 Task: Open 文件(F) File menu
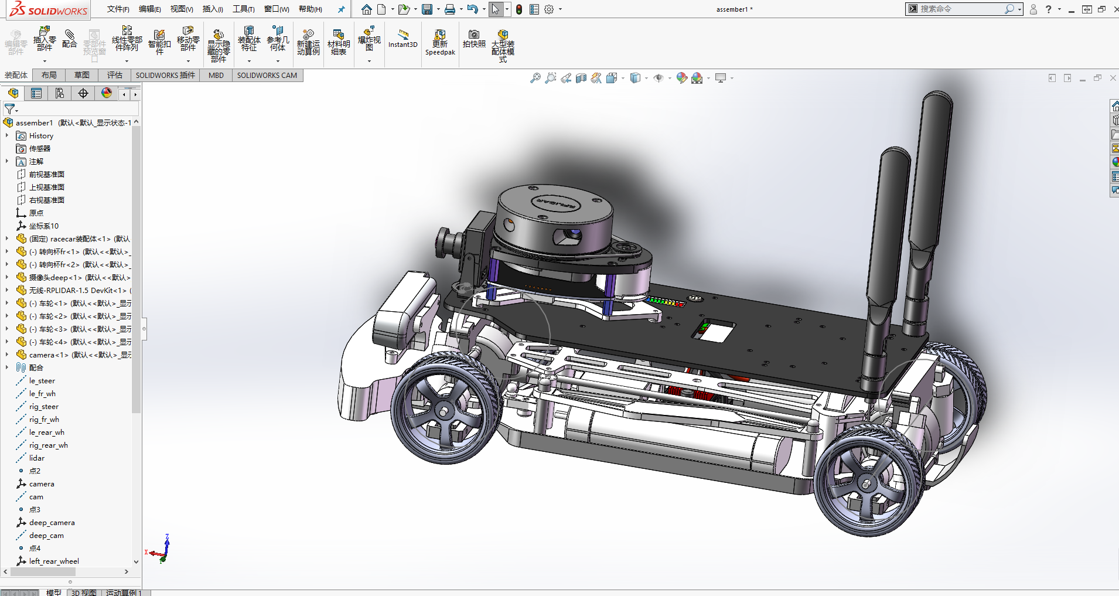pyautogui.click(x=118, y=9)
